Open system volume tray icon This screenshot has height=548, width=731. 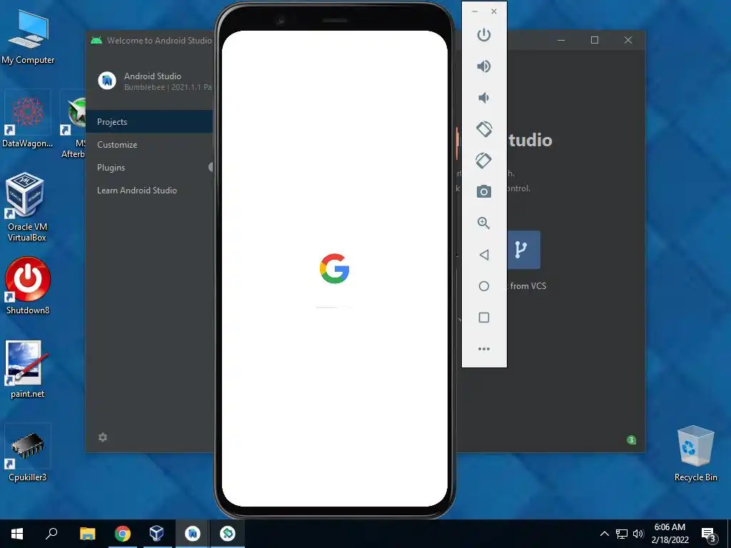pyautogui.click(x=638, y=534)
